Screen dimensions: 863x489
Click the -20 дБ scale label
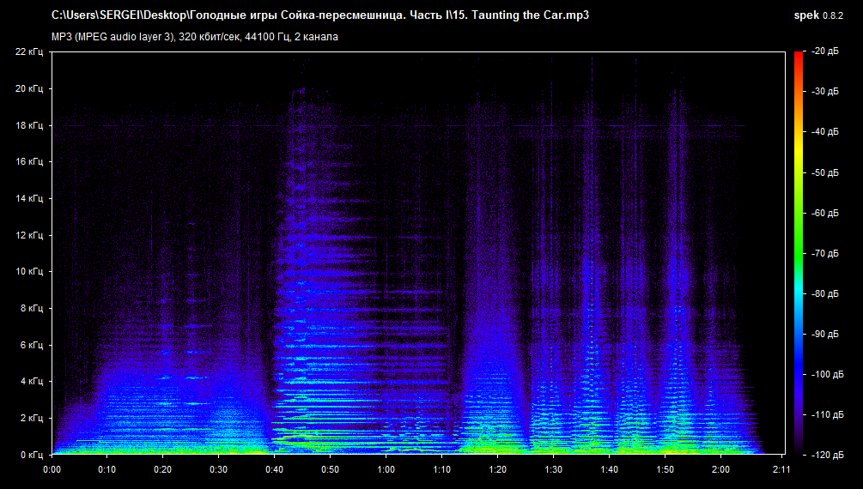825,51
